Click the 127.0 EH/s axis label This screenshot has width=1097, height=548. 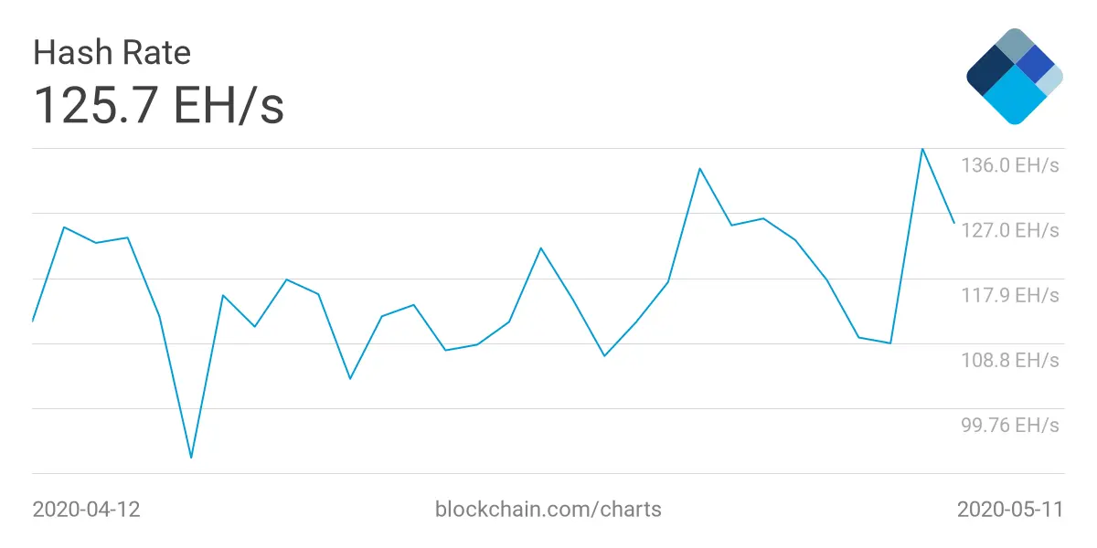point(1009,230)
